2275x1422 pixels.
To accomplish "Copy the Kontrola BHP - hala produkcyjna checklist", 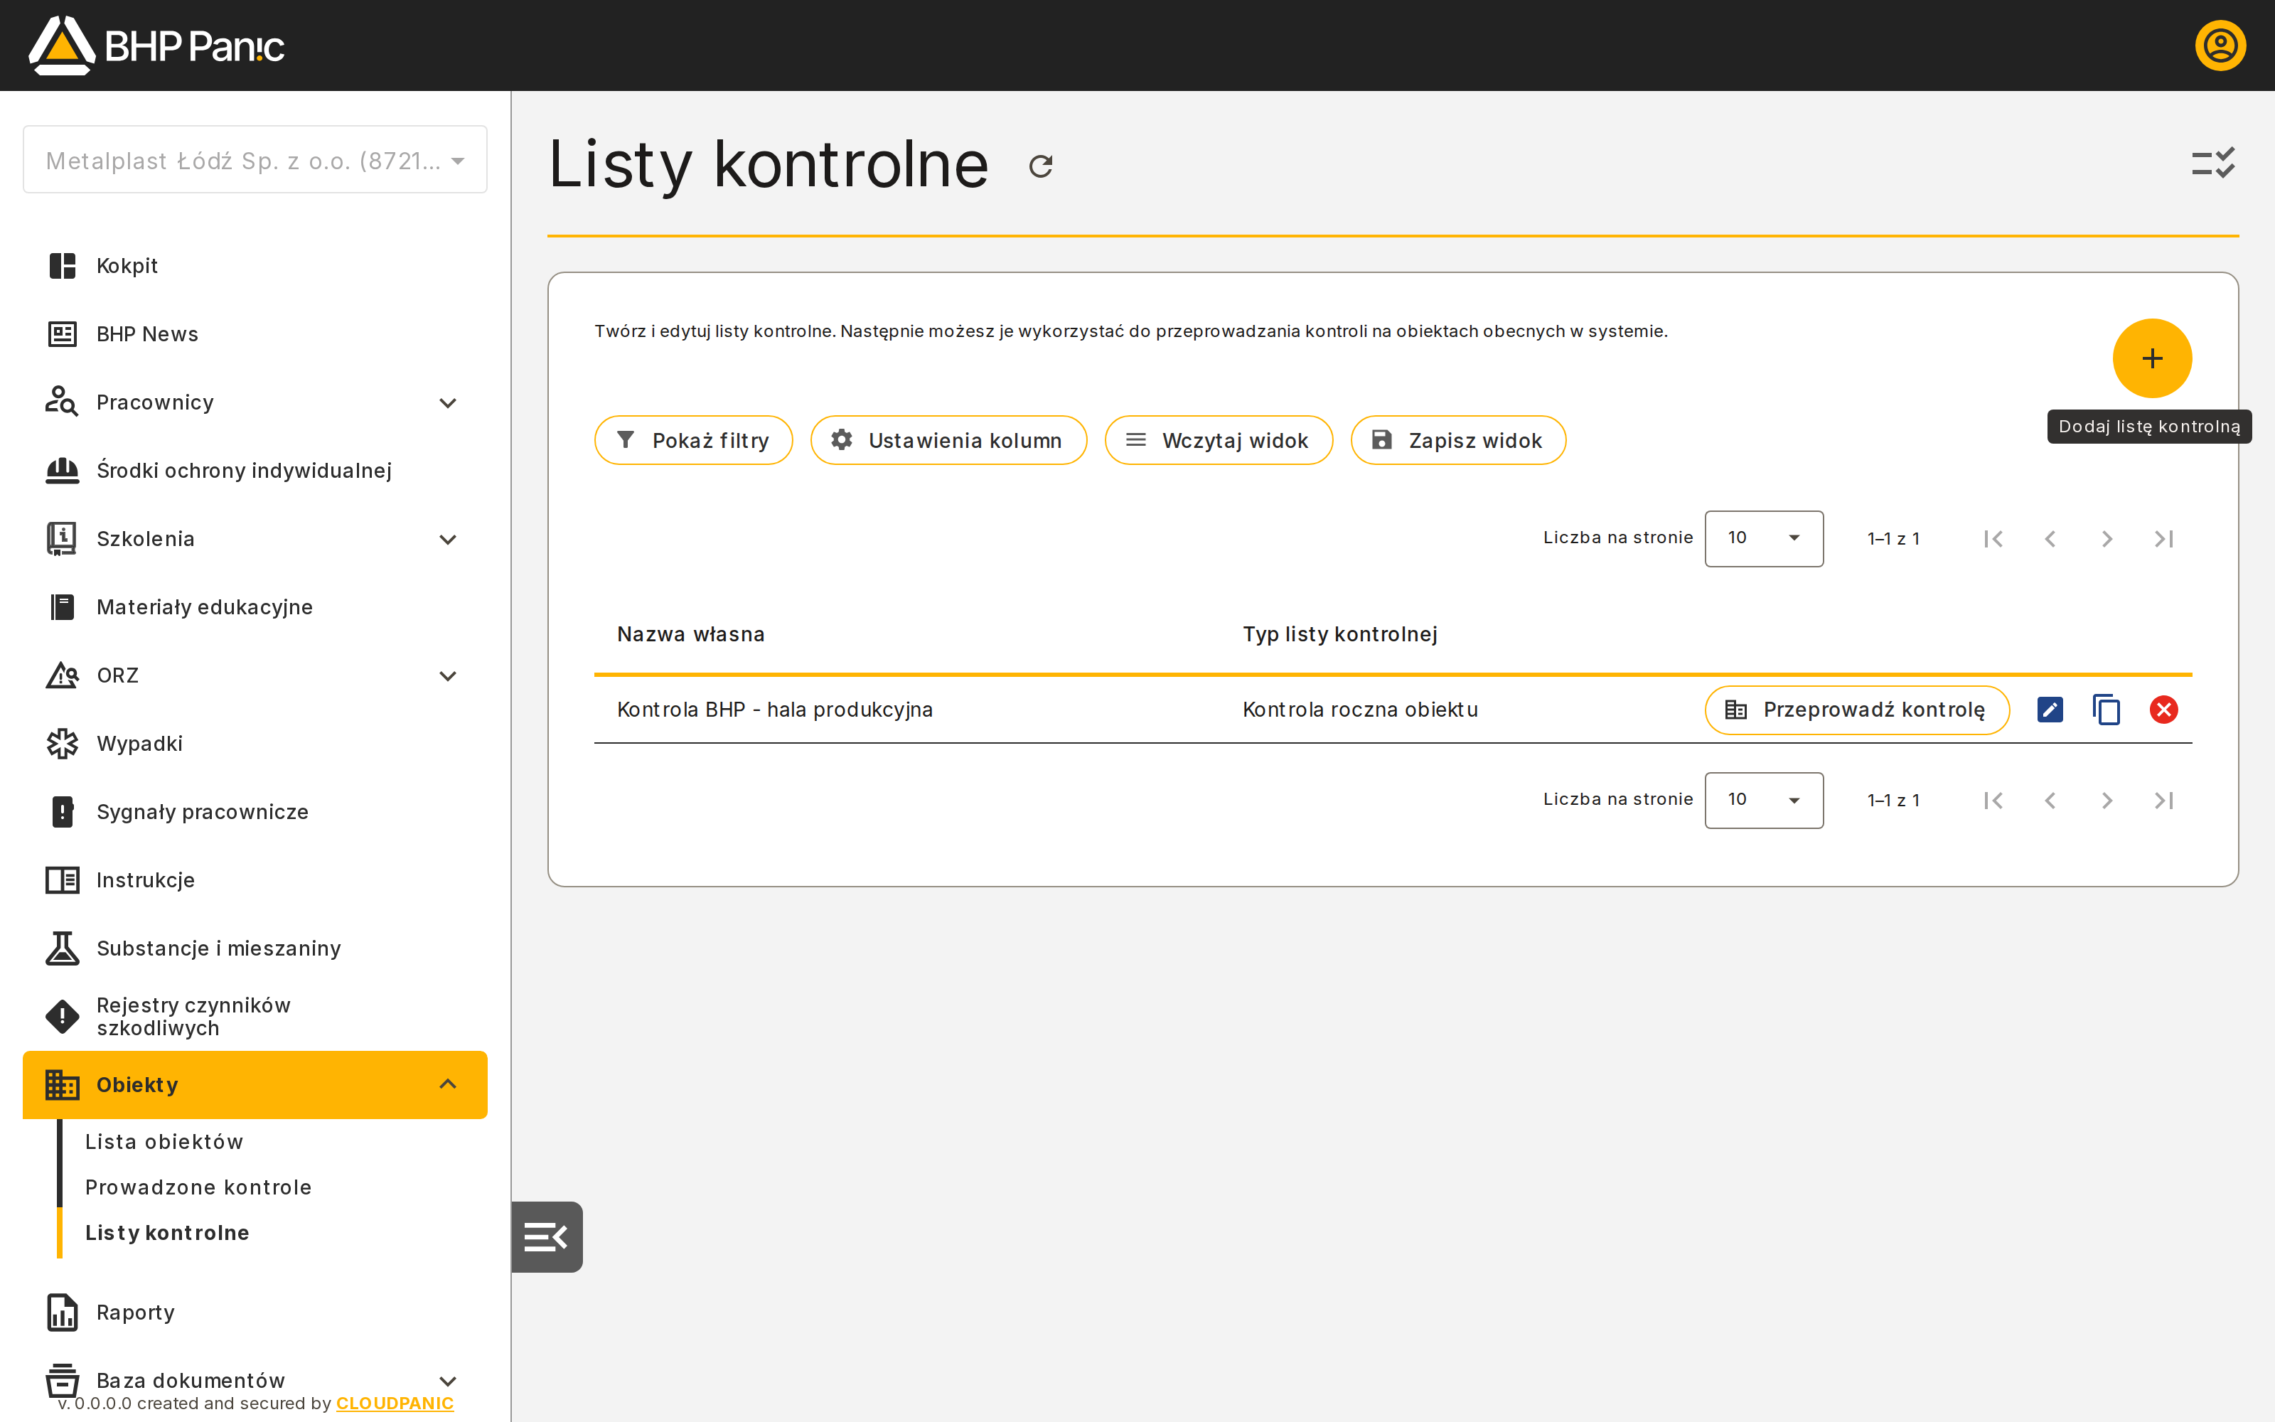I will (x=2106, y=709).
